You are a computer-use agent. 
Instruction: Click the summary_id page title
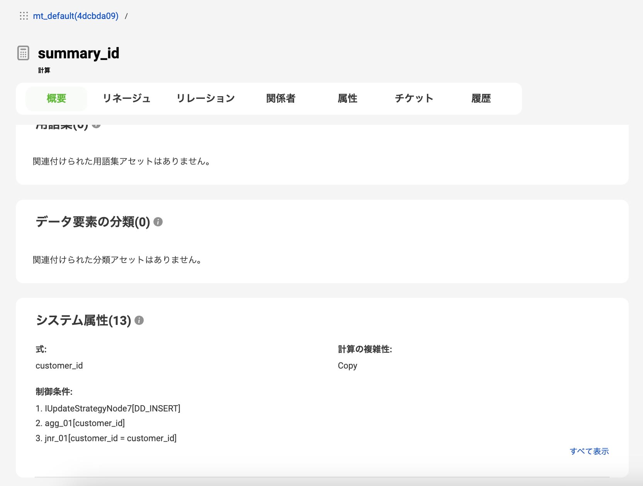point(78,53)
